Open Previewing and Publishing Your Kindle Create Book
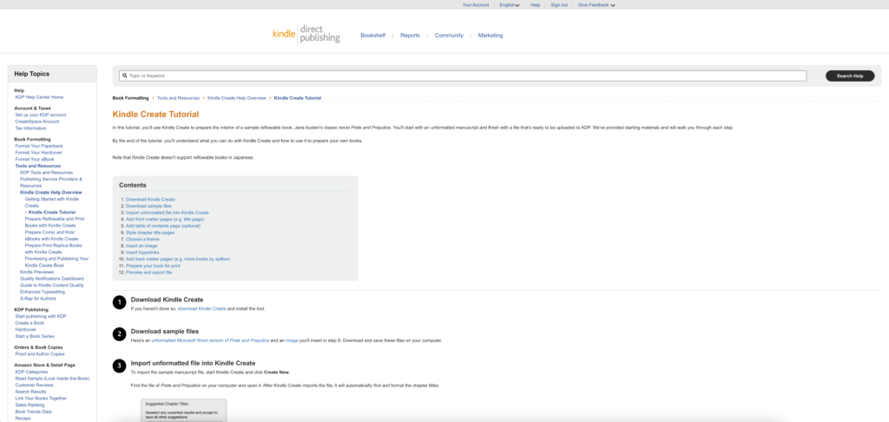Screen dimensions: 889x422 tap(56, 262)
